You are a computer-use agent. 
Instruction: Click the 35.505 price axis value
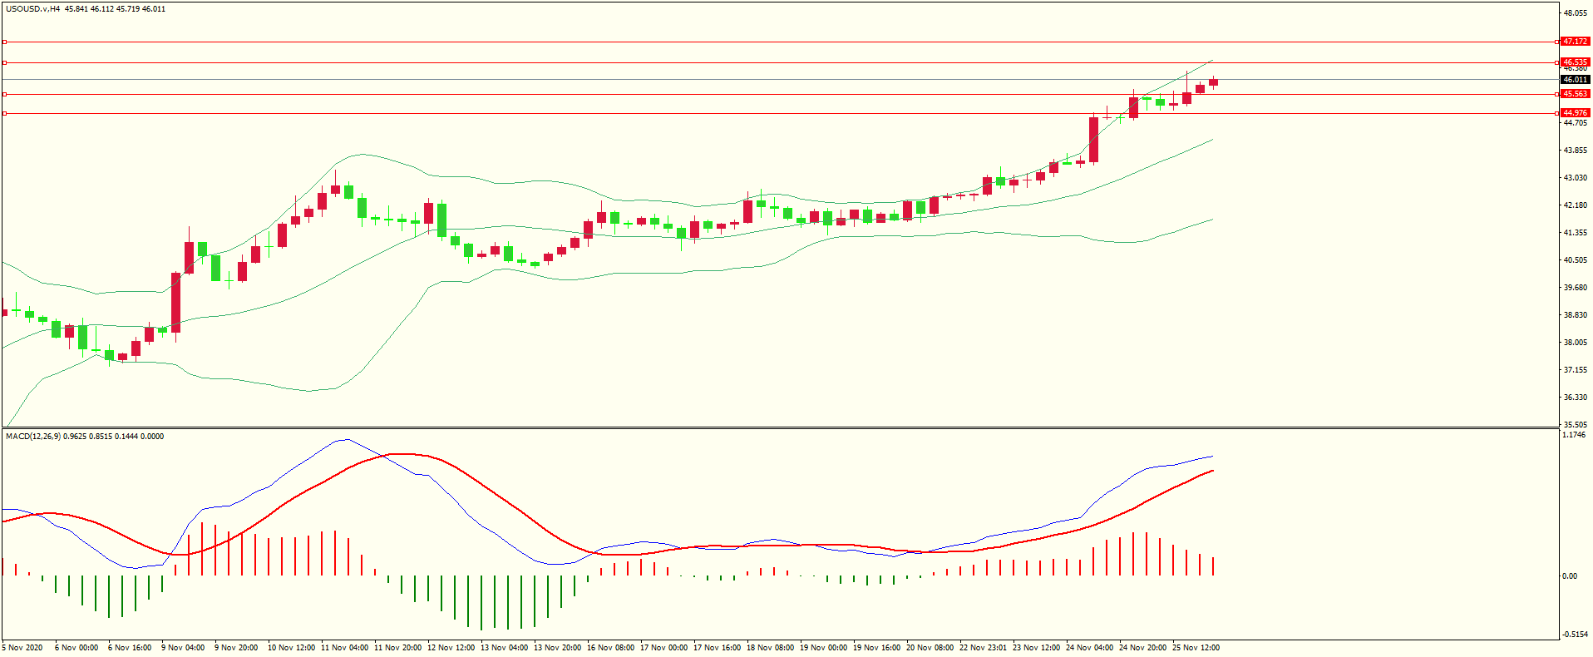[x=1575, y=425]
